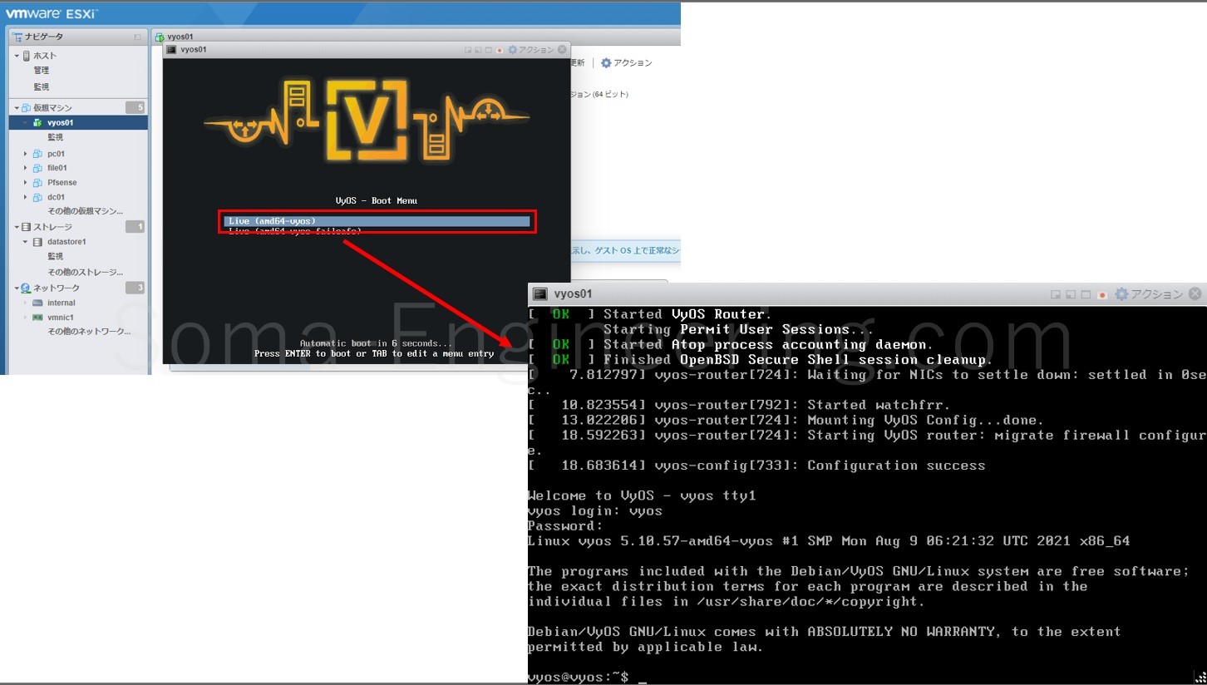Open keyboard layout flag in terminal console
The width and height of the screenshot is (1207, 685).
1102,294
